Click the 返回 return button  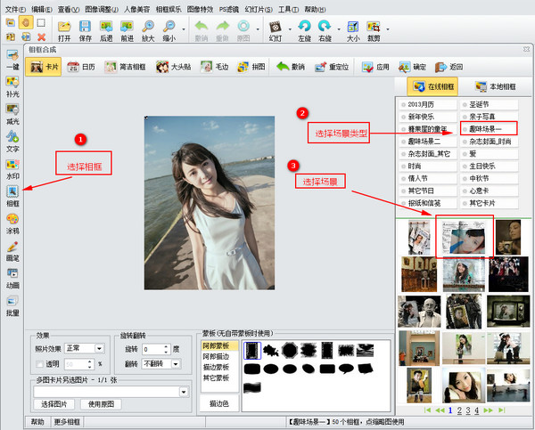449,67
